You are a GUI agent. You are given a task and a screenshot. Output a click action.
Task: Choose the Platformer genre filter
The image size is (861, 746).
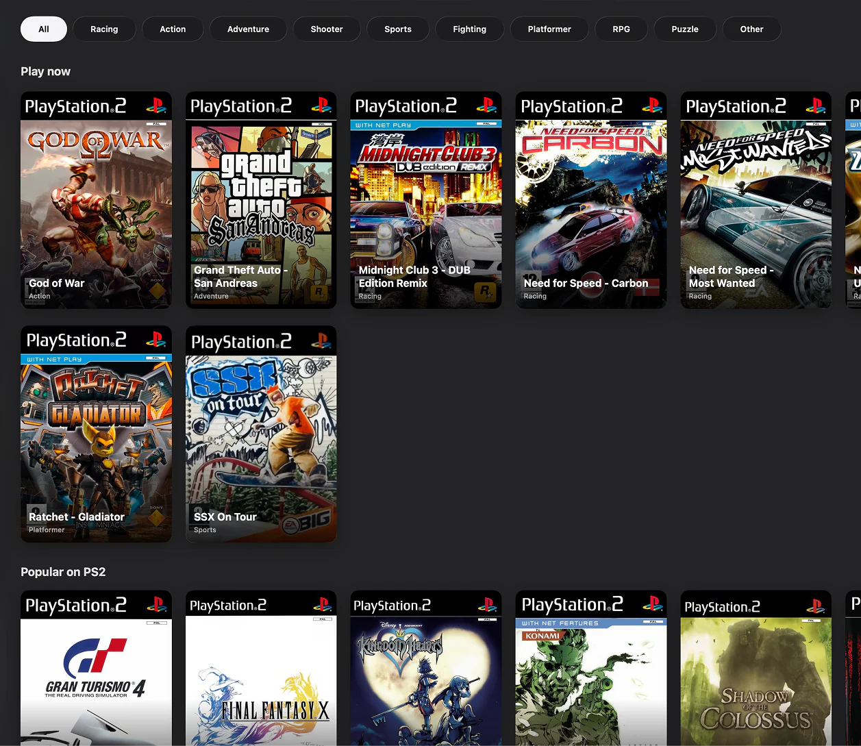(549, 29)
